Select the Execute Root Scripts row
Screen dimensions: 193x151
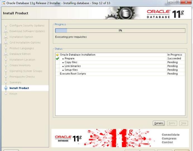click(120, 74)
